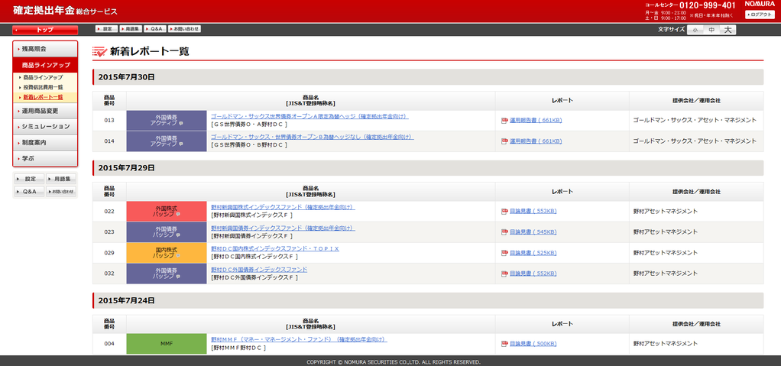The width and height of the screenshot is (781, 366).
Task: Open ゴールドマン・サックス世界債券オープンB fund link
Action: pos(313,137)
